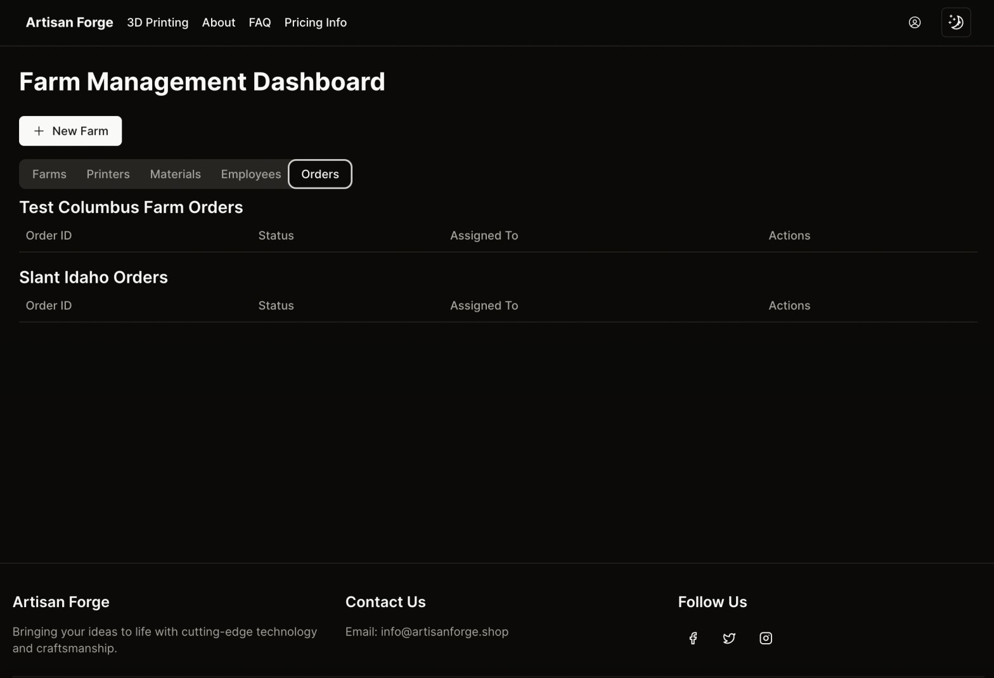Switch to the Farms tab
Image resolution: width=994 pixels, height=678 pixels.
click(49, 174)
